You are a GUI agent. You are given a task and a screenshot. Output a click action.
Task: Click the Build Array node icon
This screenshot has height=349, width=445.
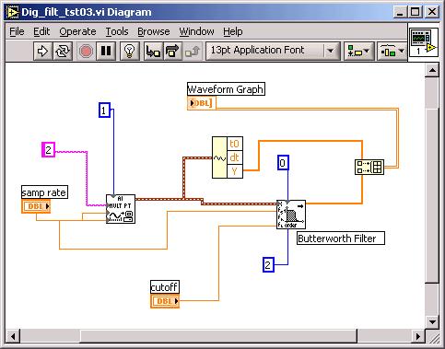[x=369, y=168]
